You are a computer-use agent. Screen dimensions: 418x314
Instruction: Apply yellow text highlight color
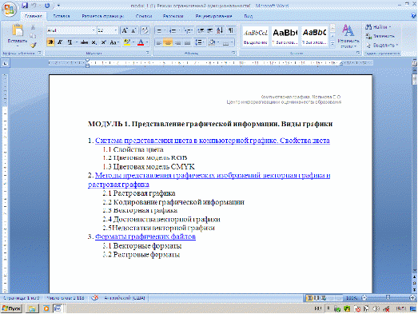coord(127,42)
